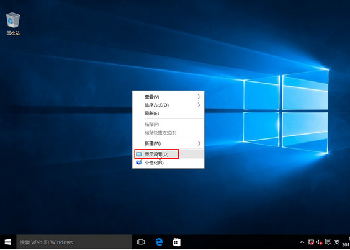Launch Microsoft Edge from the taskbar
The image size is (350, 250).
click(x=159, y=242)
